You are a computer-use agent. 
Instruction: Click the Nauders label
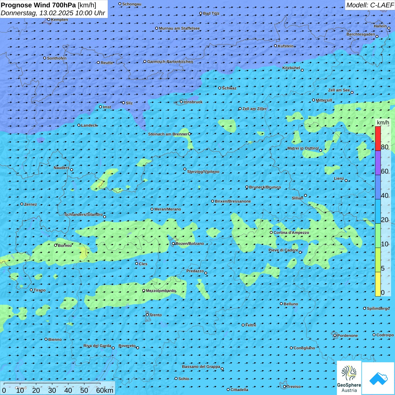(x=62, y=168)
